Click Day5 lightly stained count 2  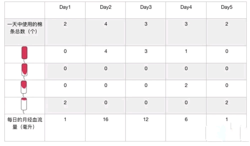pyautogui.click(x=226, y=102)
